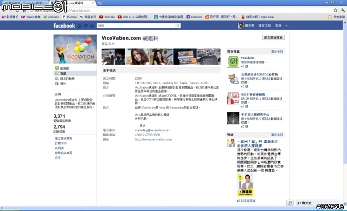Open the second photo thumbnail of a woman
The image size is (347, 211).
point(137,56)
